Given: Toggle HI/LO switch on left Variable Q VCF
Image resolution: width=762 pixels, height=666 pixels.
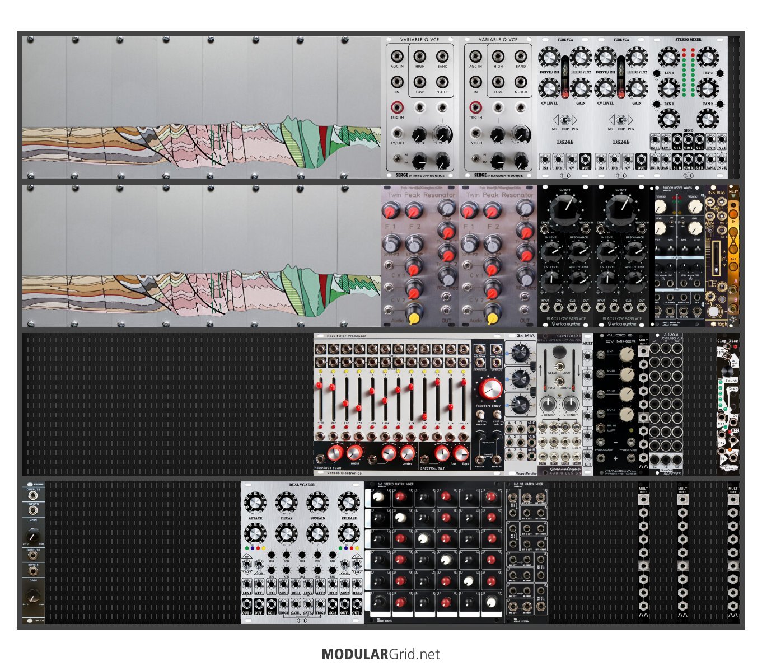Looking at the screenshot, I should (396, 159).
